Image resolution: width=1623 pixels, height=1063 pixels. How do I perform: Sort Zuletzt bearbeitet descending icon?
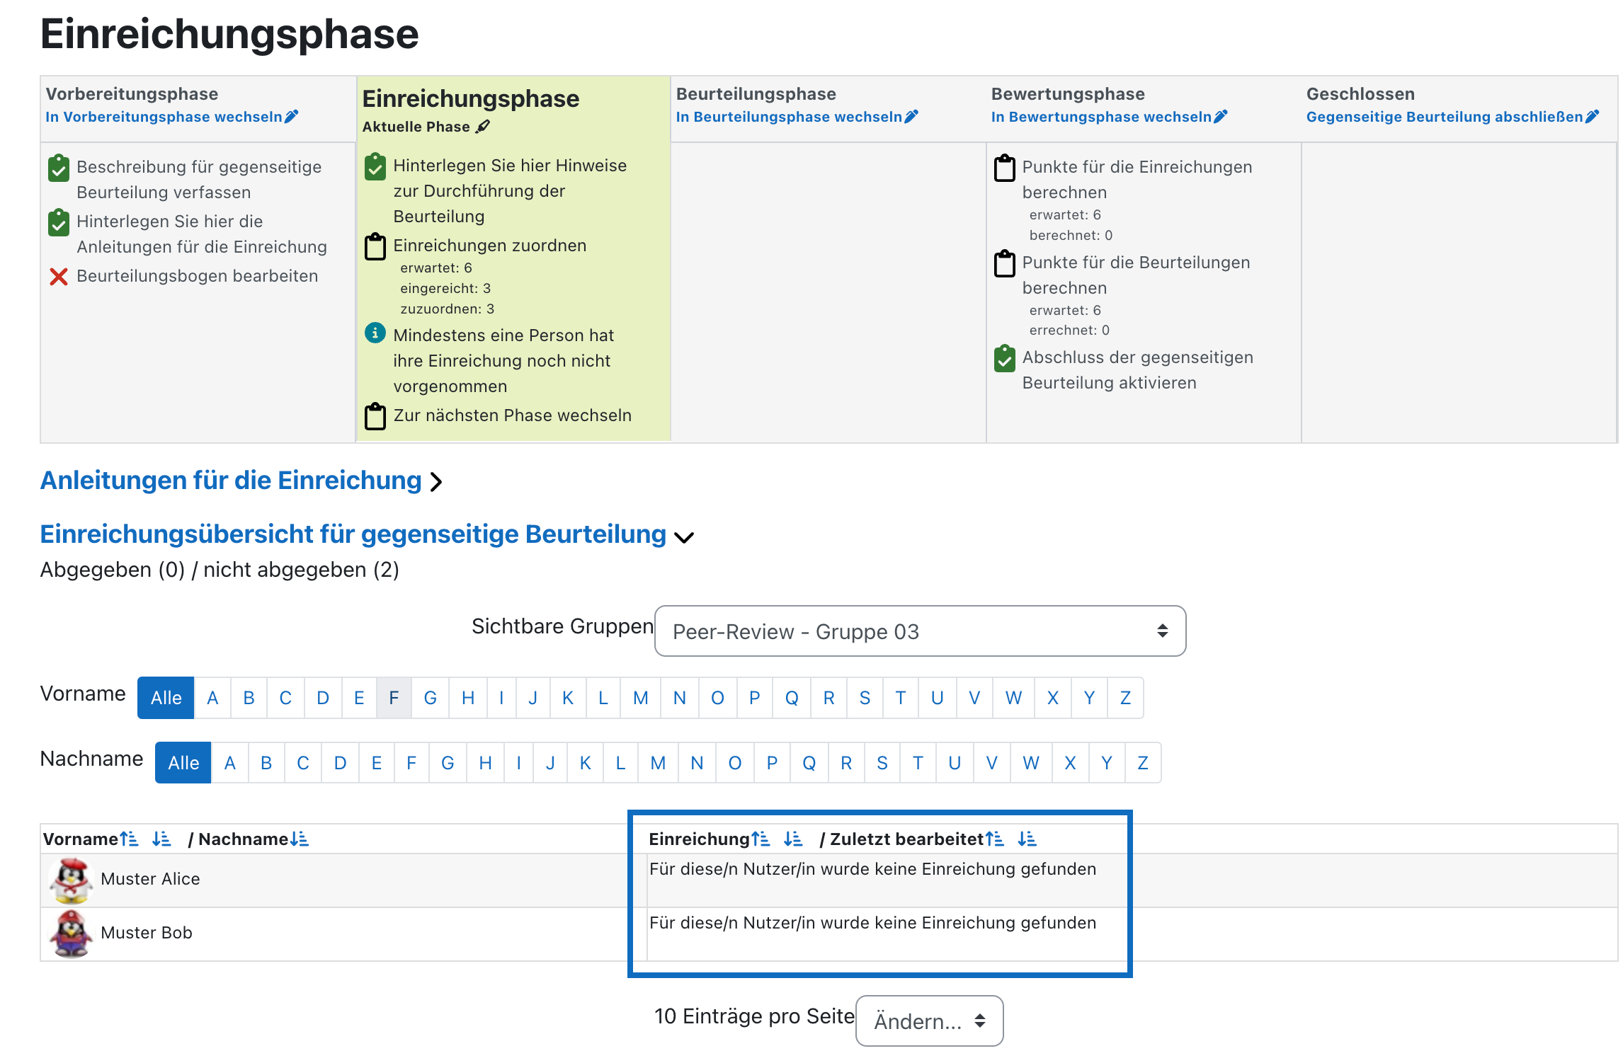tap(1027, 839)
